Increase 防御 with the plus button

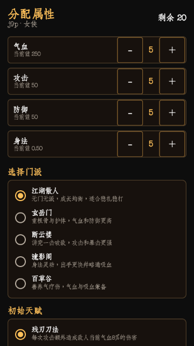tap(172, 113)
